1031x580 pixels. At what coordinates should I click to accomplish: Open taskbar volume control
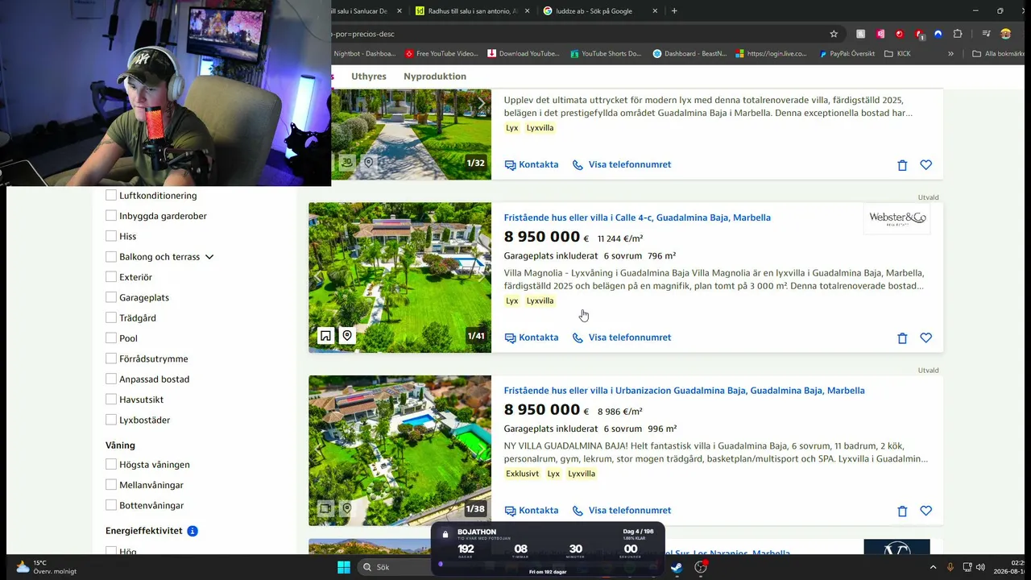click(980, 567)
